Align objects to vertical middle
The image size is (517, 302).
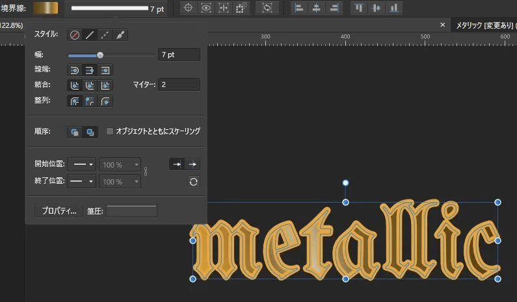coord(377,8)
